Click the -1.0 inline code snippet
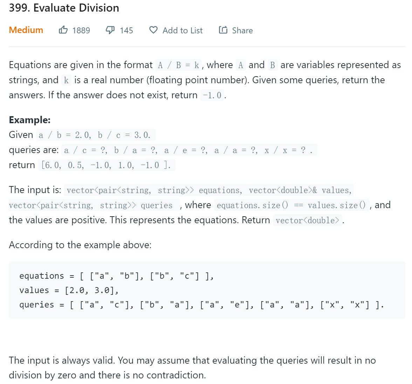 (212, 95)
